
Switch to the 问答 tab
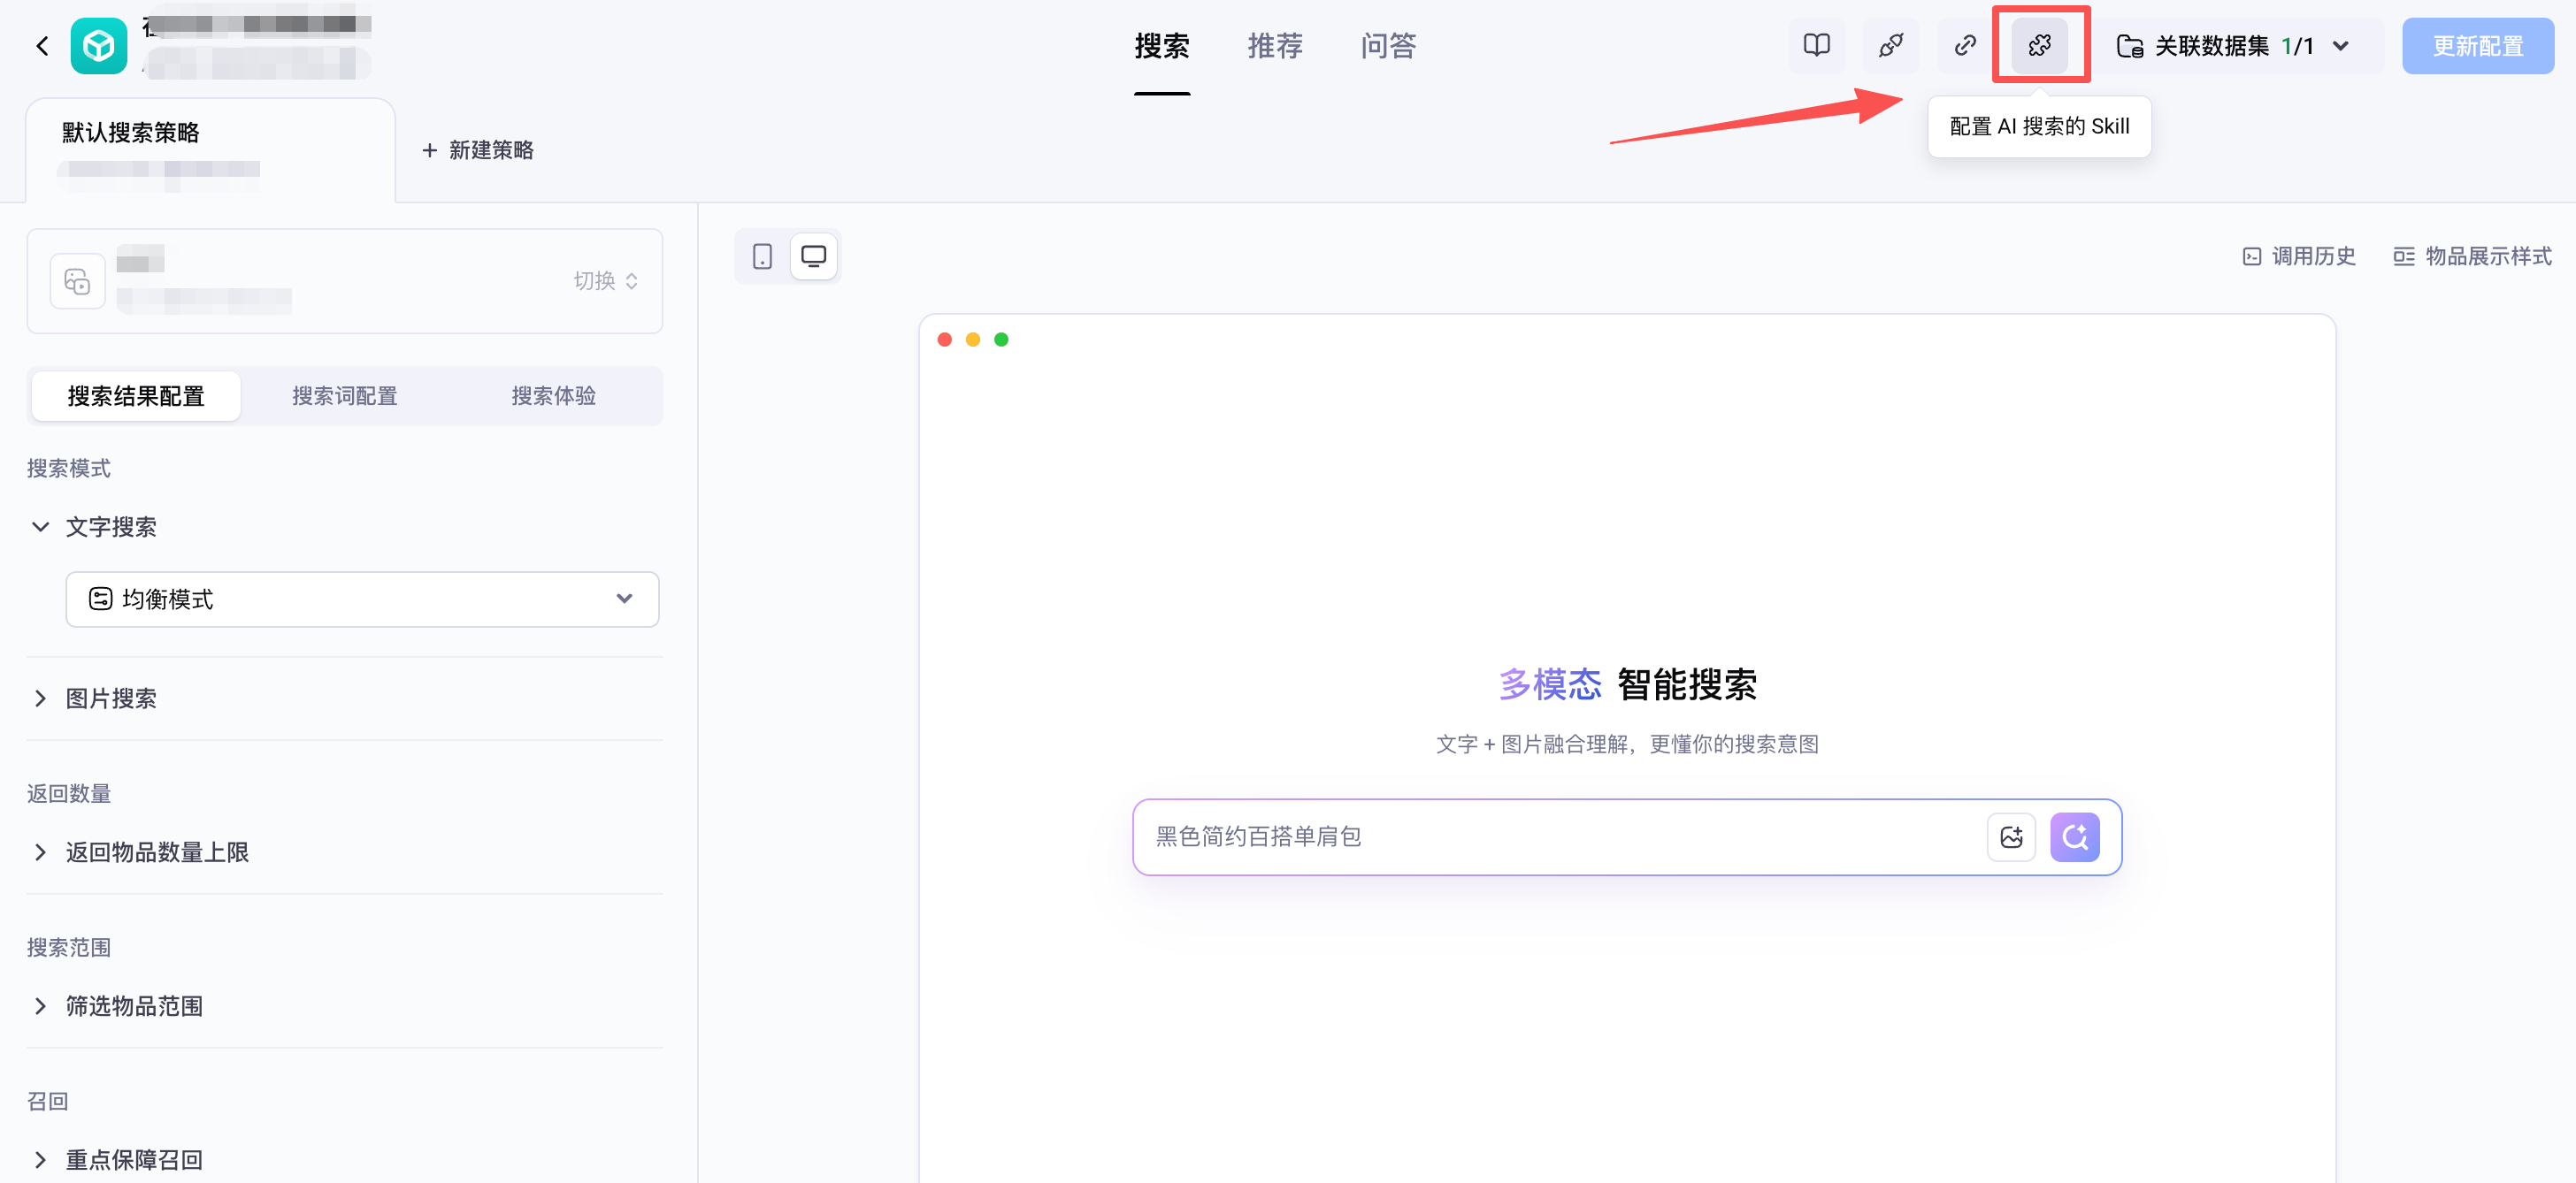tap(1387, 46)
